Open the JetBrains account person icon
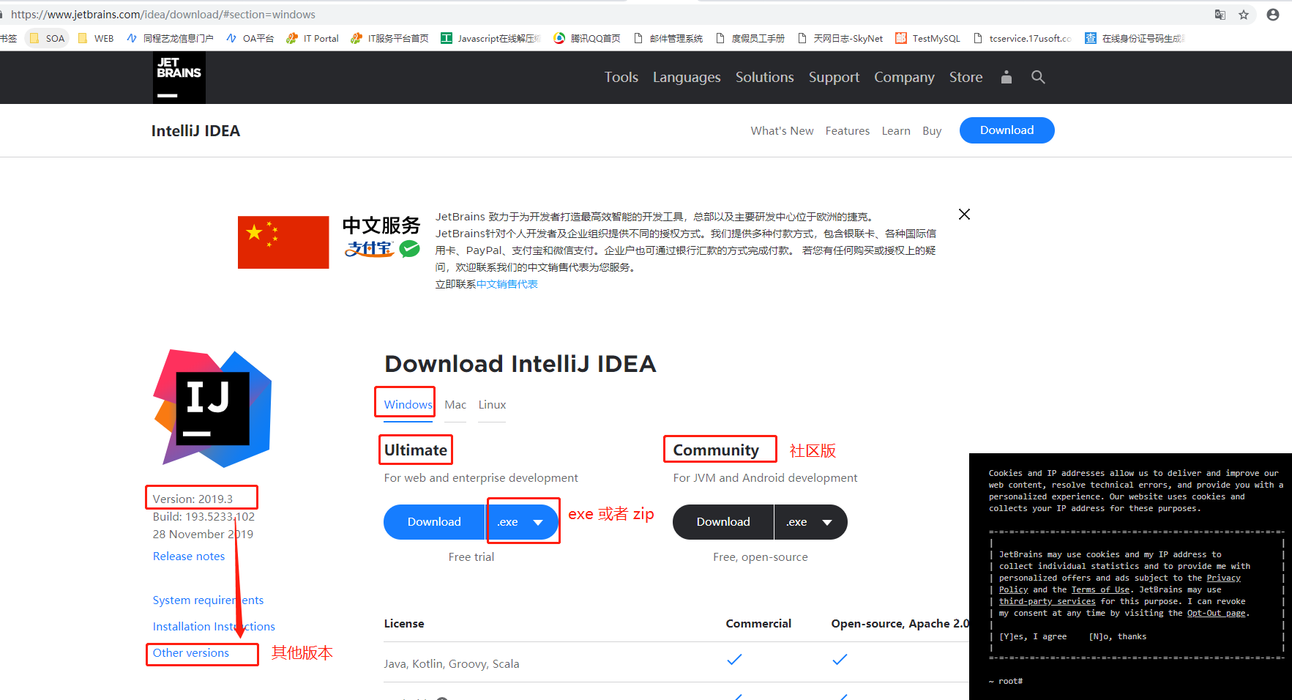Screen dimensions: 1292x700 1007,77
